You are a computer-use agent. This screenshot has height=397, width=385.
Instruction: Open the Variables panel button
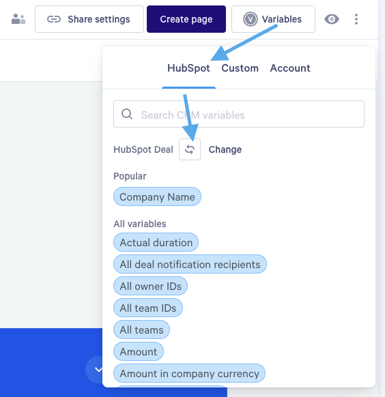[x=273, y=19]
